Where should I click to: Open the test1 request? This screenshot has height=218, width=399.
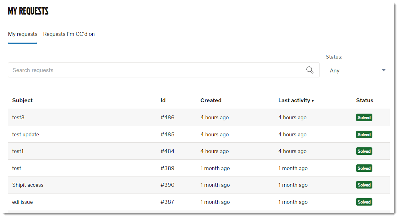point(18,151)
